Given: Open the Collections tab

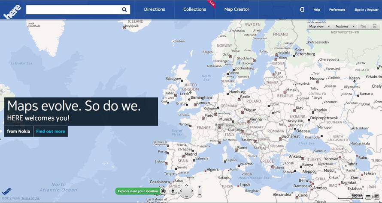Looking at the screenshot, I should tap(194, 9).
